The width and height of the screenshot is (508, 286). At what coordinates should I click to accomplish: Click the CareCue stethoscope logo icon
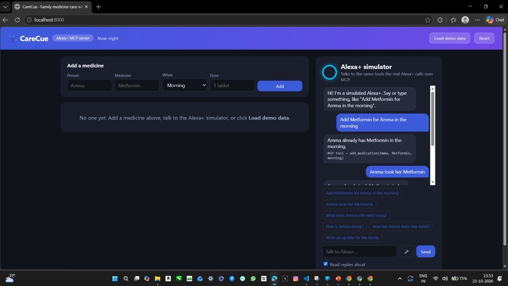pos(13,38)
